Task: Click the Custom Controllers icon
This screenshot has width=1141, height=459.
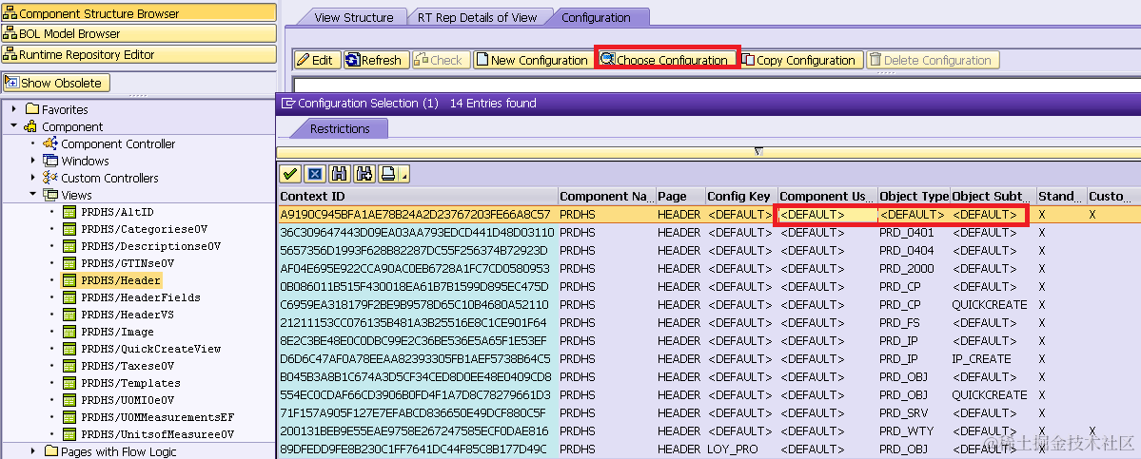Action: 50,178
